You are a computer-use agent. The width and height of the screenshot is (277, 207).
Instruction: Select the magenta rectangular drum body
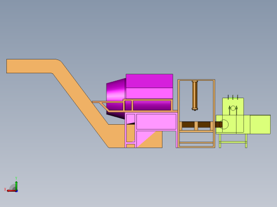(149, 86)
